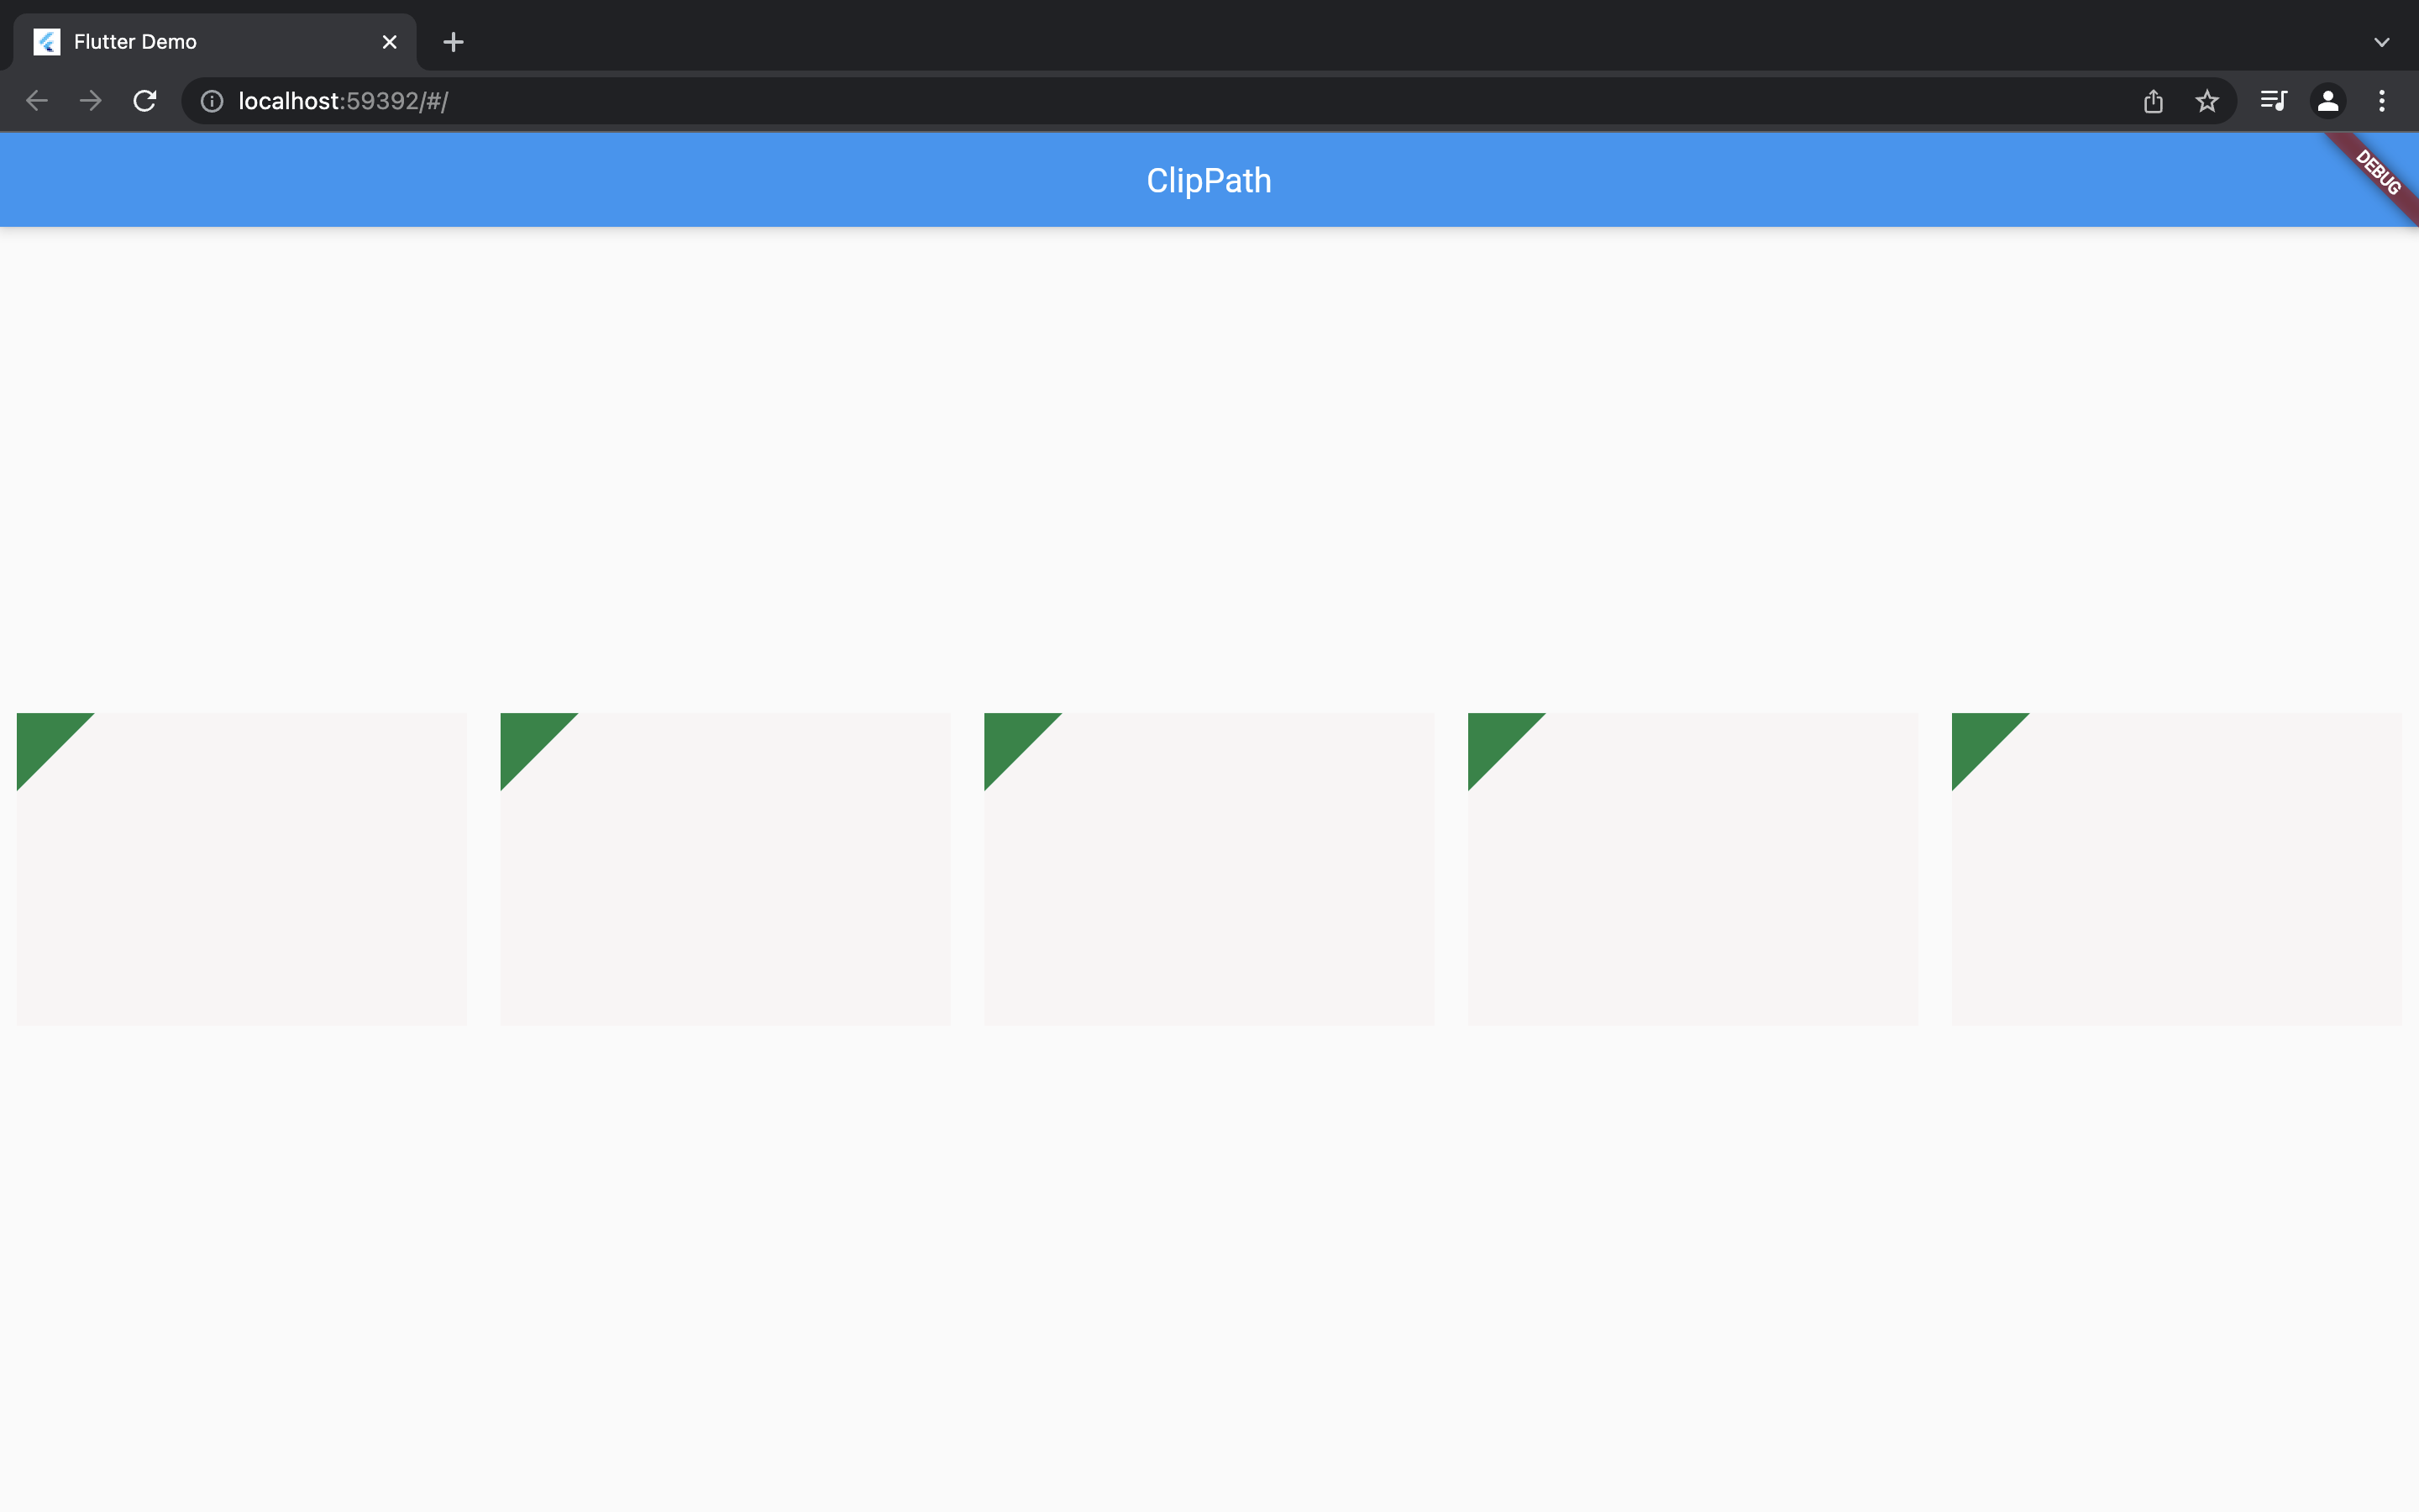
Task: Reload the page with the refresh icon
Action: [144, 100]
